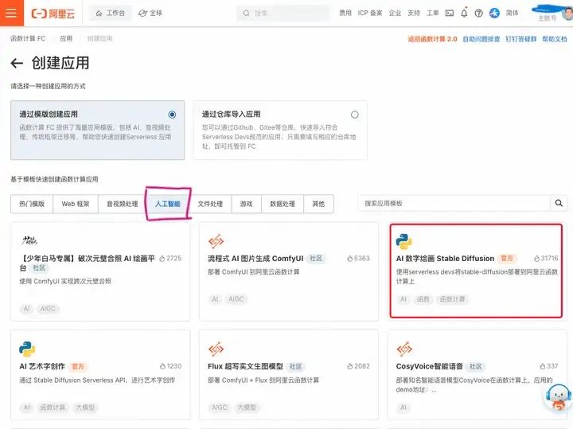Open the Flux 超写实文生图模型 title
This screenshot has height=429, width=573.
point(245,366)
